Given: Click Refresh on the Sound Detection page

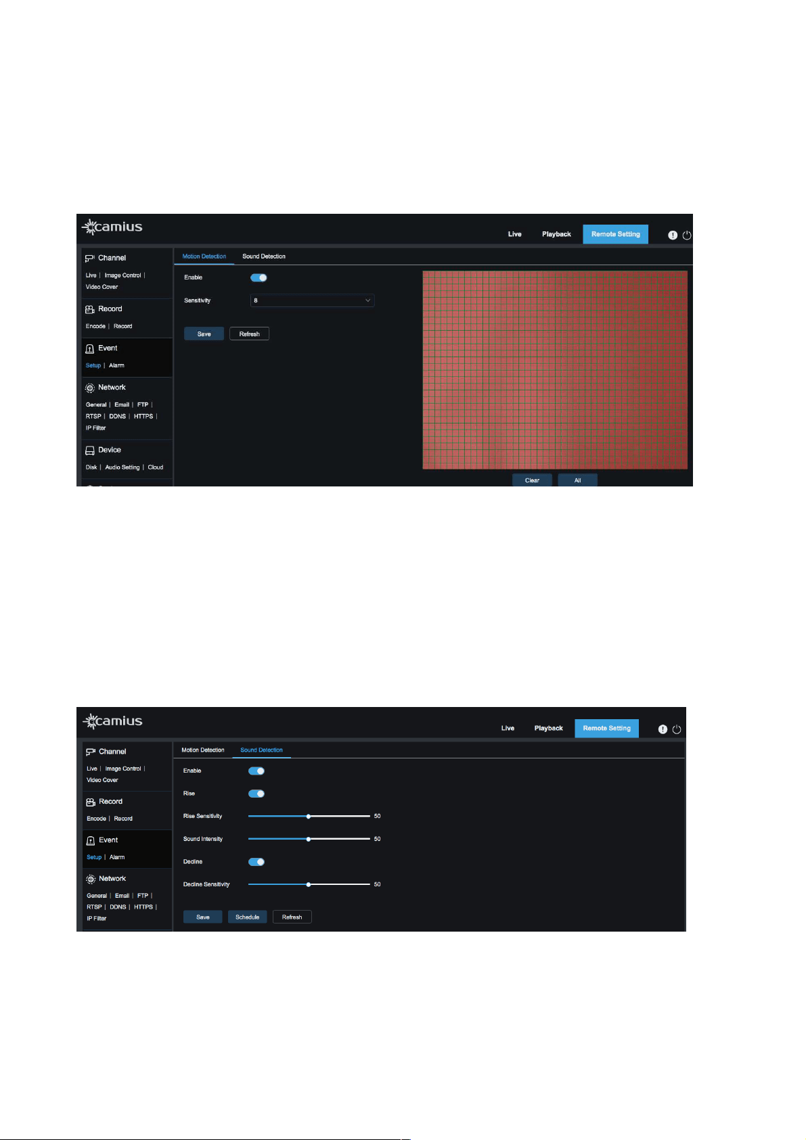Looking at the screenshot, I should pos(292,917).
